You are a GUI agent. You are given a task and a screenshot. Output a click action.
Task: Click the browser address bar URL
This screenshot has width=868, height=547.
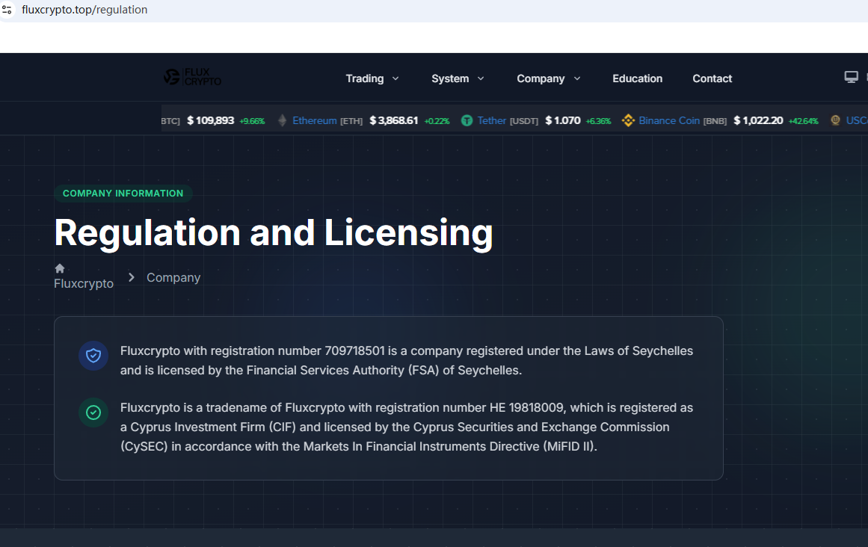[x=84, y=10]
